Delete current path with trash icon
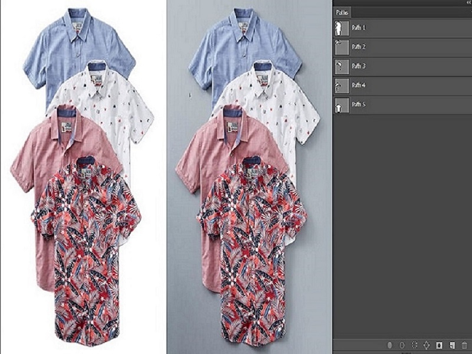This screenshot has height=354, width=472. click(x=464, y=345)
